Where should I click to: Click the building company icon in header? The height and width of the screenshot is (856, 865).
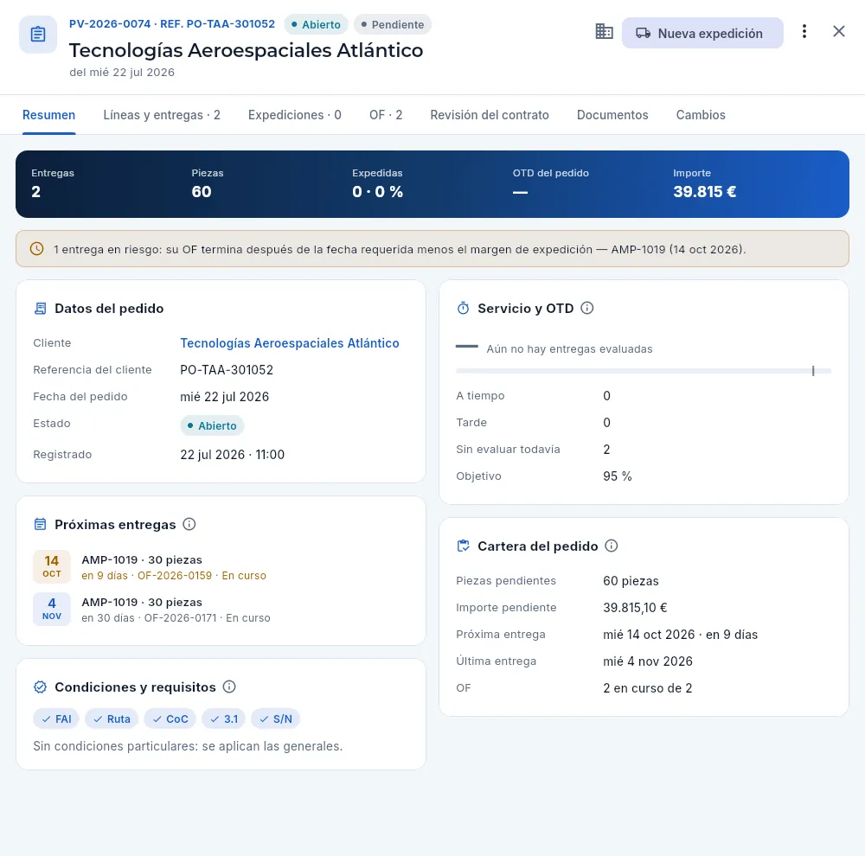(604, 32)
